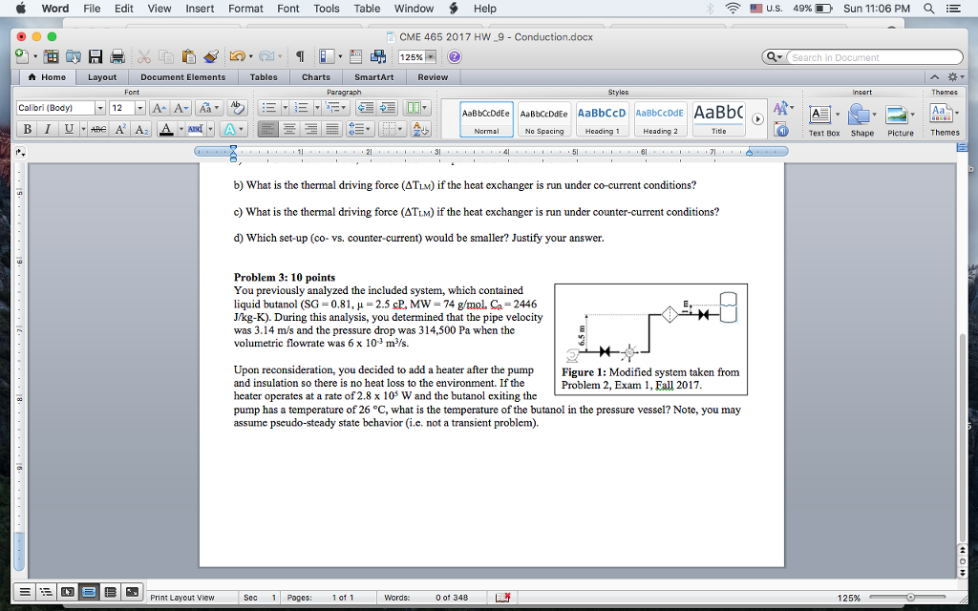Image resolution: width=978 pixels, height=611 pixels.
Task: Apply the Heading 1 style
Action: click(602, 119)
